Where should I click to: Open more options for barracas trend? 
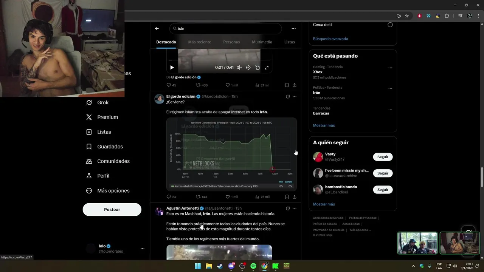390,109
